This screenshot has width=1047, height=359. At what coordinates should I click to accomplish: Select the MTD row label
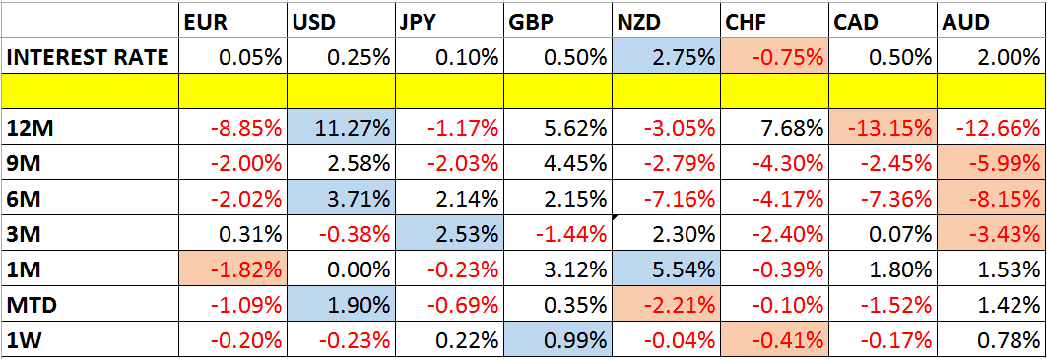point(91,304)
